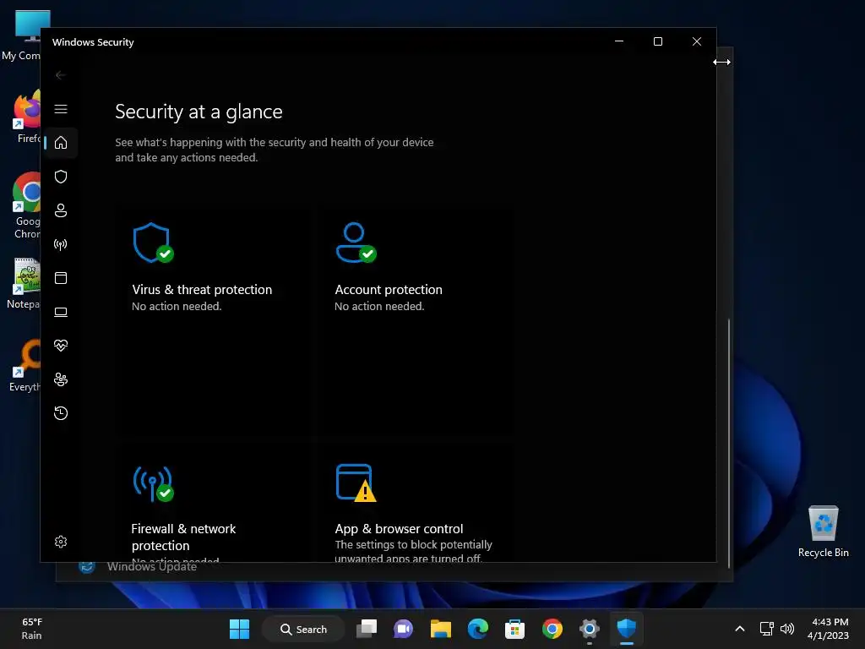The width and height of the screenshot is (865, 649).
Task: Launch Google Chrome from taskbar
Action: pyautogui.click(x=552, y=629)
